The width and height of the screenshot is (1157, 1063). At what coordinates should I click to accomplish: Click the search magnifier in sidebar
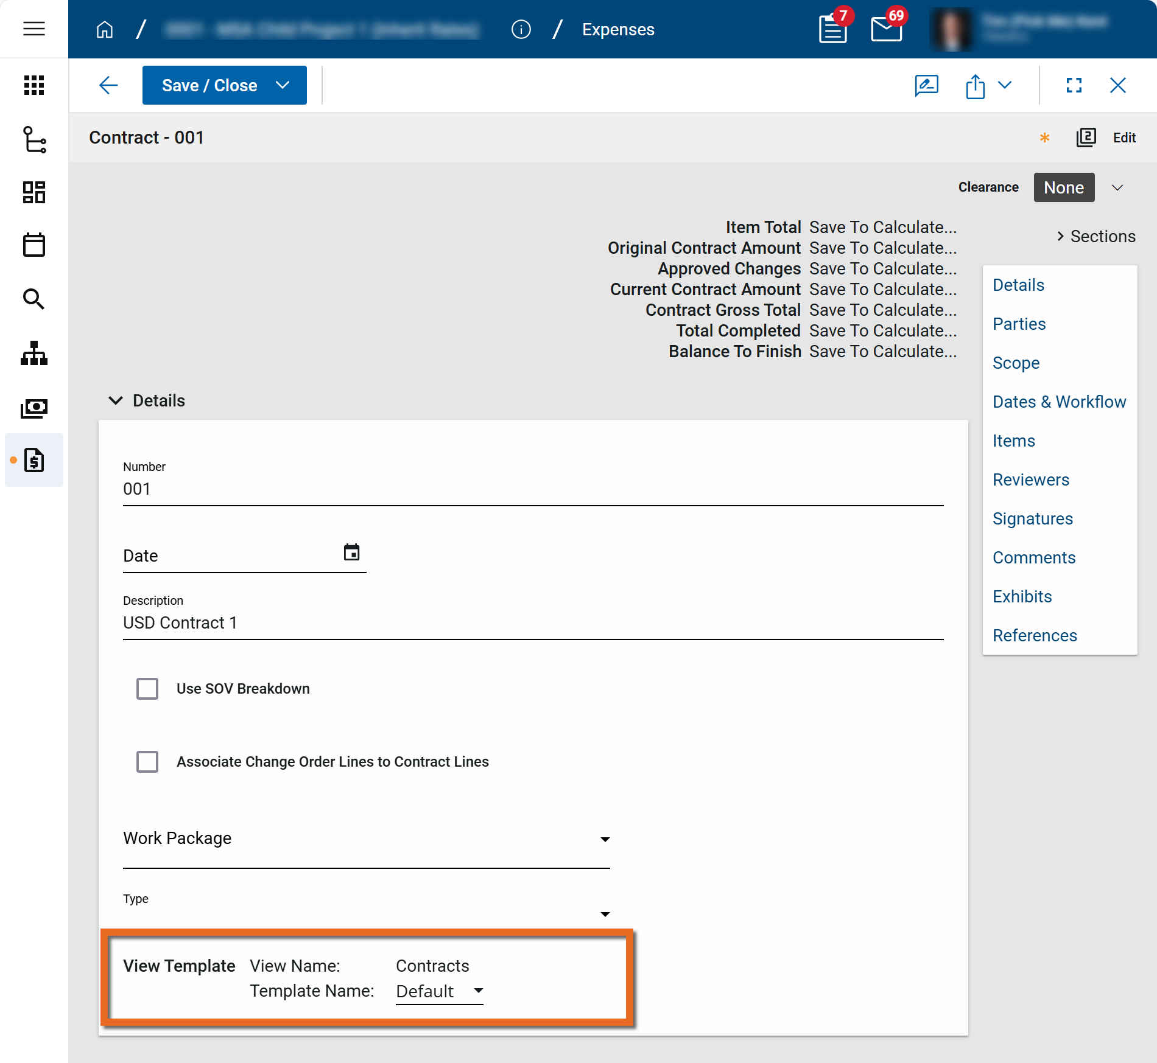coord(34,299)
